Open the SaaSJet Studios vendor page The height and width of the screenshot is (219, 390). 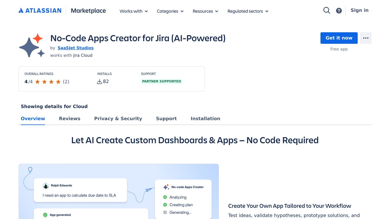coord(75,48)
